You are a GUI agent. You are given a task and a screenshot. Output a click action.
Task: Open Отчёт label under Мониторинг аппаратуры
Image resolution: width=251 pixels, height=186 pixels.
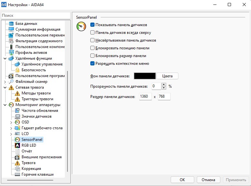tap(27, 151)
